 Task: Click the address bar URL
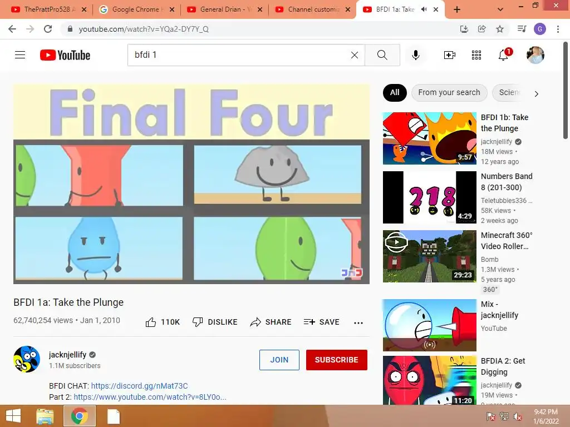(144, 29)
